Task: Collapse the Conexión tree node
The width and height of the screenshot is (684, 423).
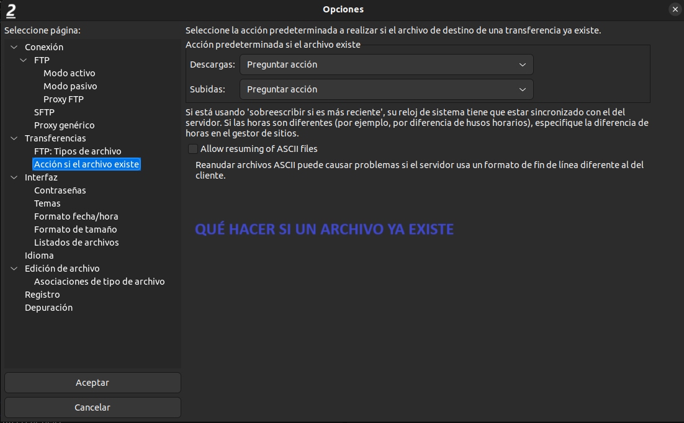Action: 14,47
